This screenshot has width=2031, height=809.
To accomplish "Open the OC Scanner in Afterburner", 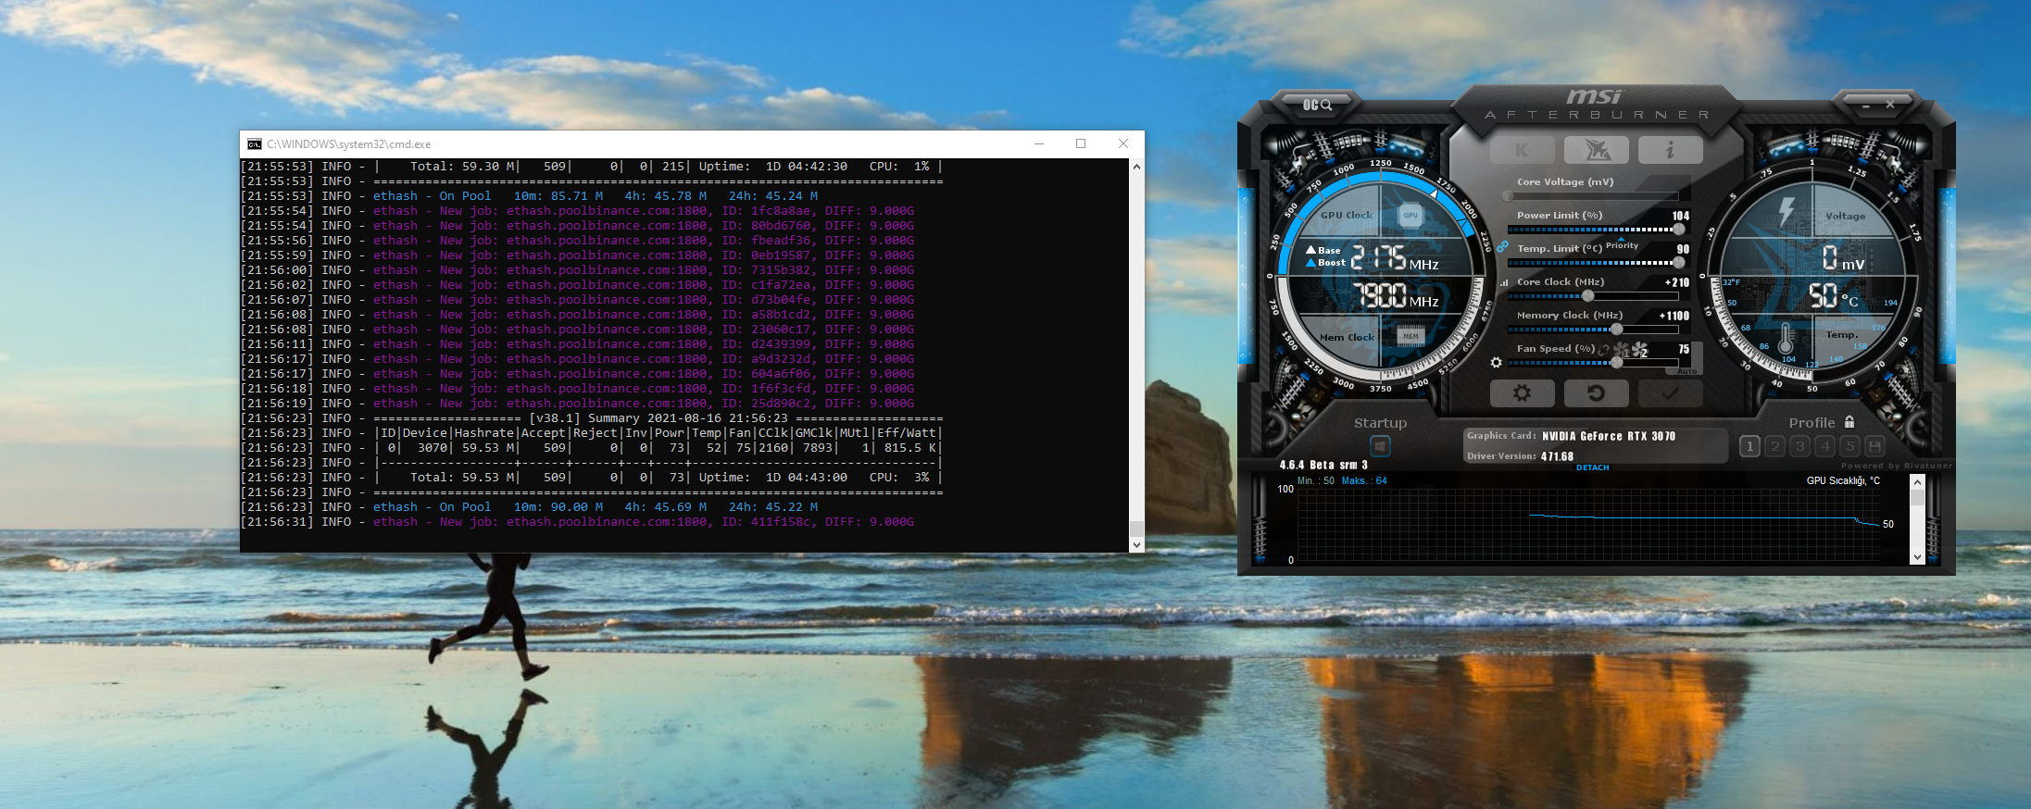I will coord(1317,105).
